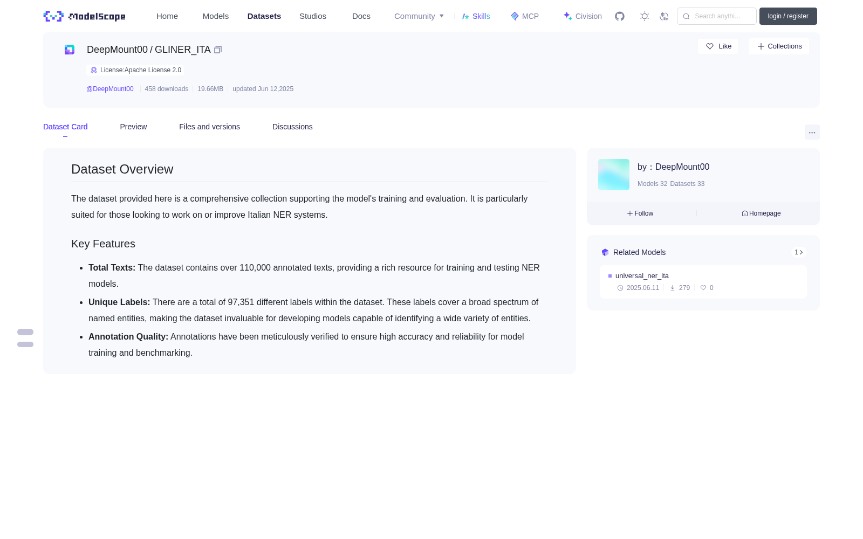Open the ModelScope logo home link
Image resolution: width=863 pixels, height=539 pixels.
tap(85, 16)
